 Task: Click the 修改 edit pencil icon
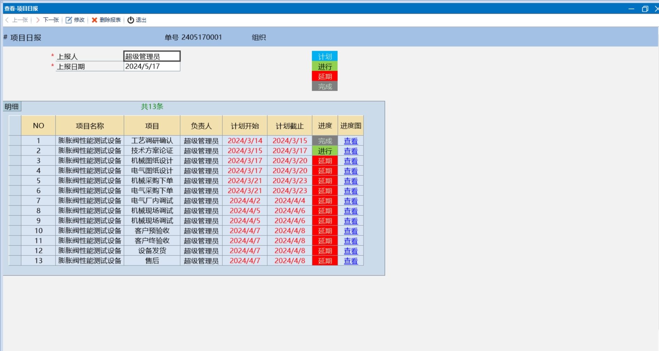click(x=69, y=20)
